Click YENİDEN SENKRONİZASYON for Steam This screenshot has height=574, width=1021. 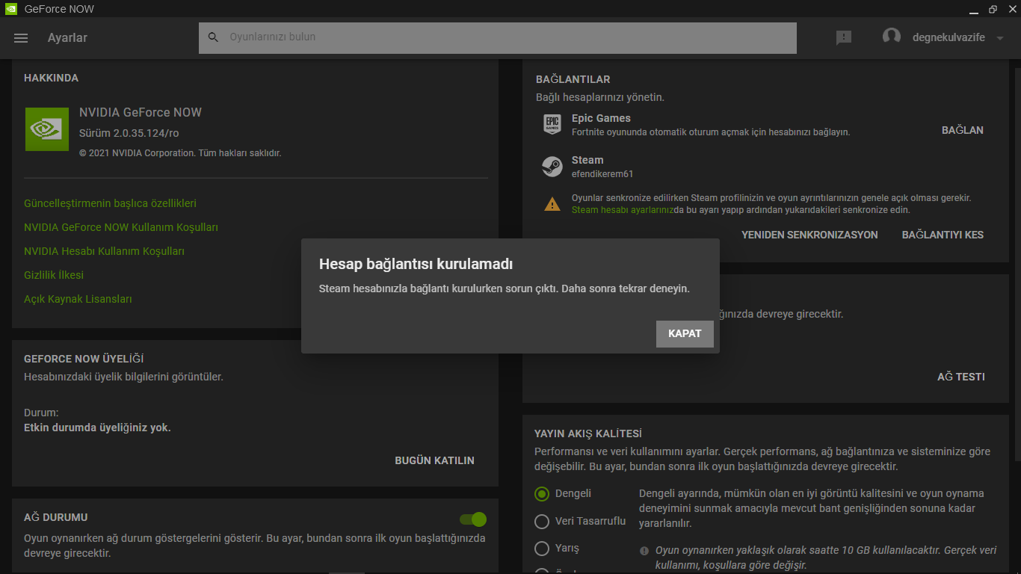(x=809, y=235)
